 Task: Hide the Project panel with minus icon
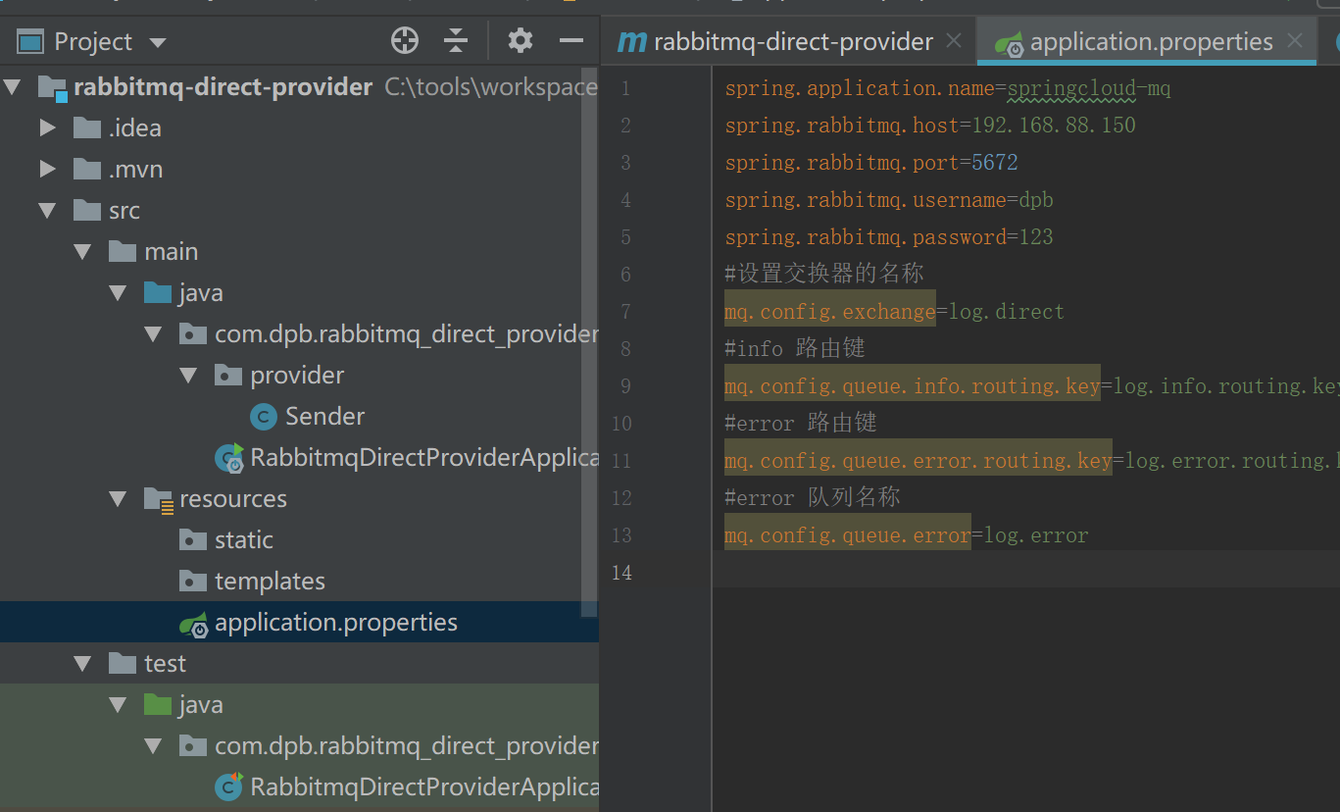click(x=571, y=40)
